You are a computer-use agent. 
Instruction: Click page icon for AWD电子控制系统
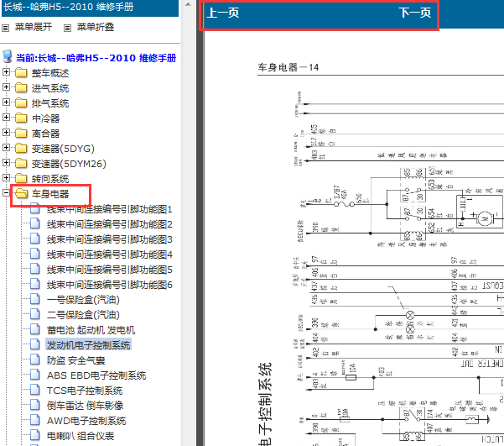(35, 420)
